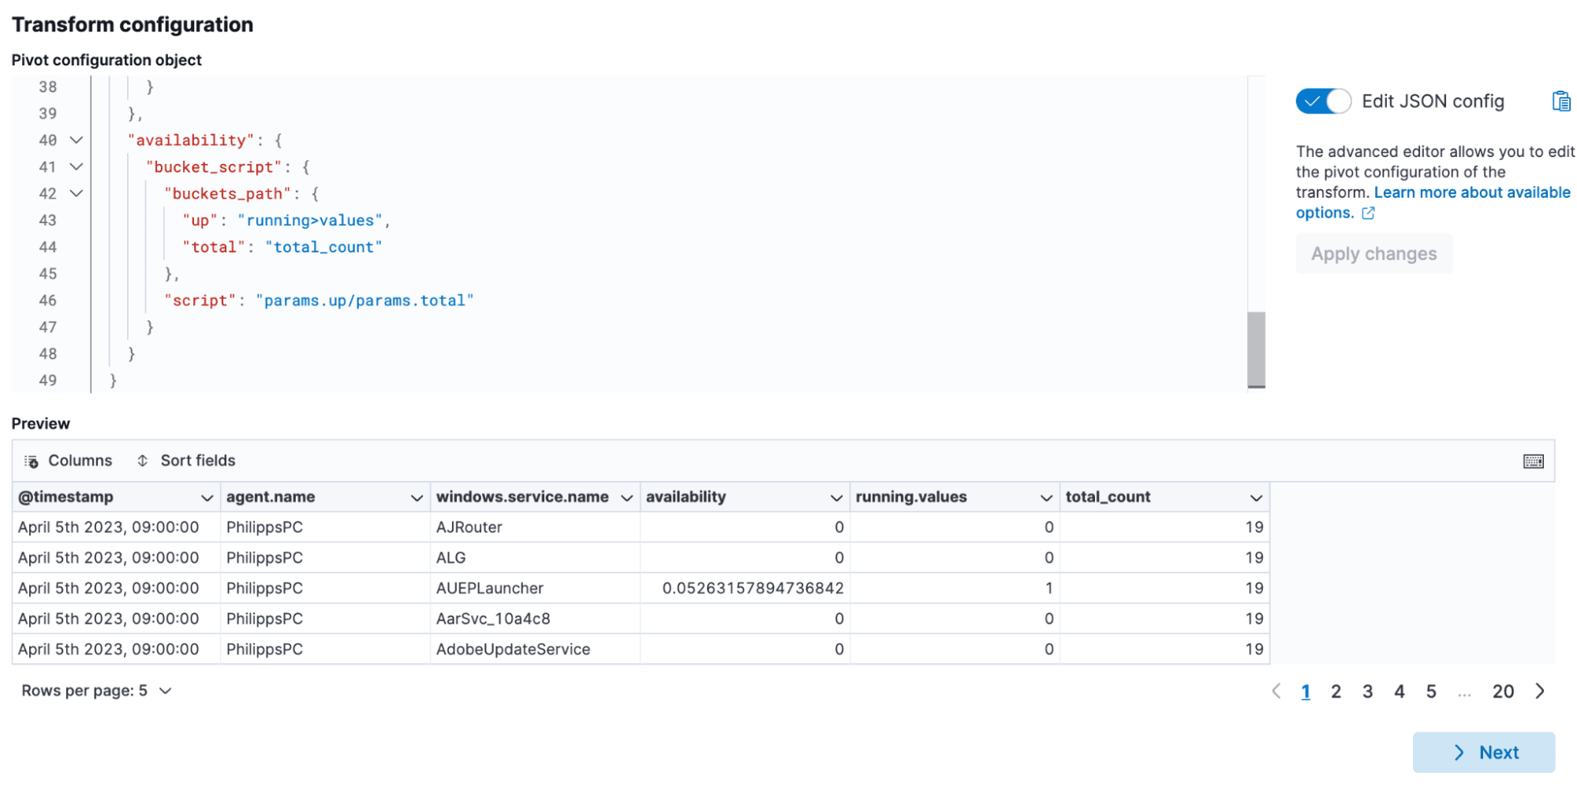Viewport: 1577px width, 790px height.
Task: Collapse the availability block at line 40
Action: coord(77,140)
